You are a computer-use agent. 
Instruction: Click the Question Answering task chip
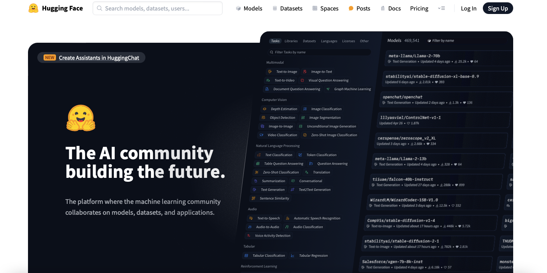click(x=329, y=163)
